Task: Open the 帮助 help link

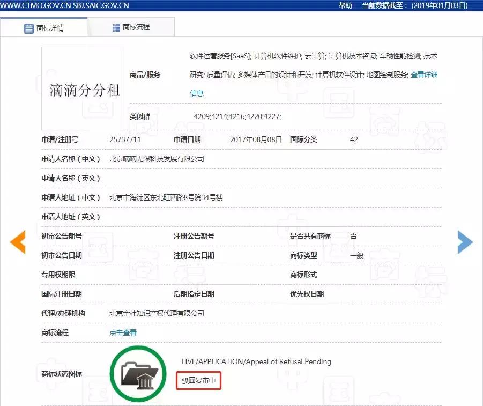Action: pyautogui.click(x=345, y=5)
